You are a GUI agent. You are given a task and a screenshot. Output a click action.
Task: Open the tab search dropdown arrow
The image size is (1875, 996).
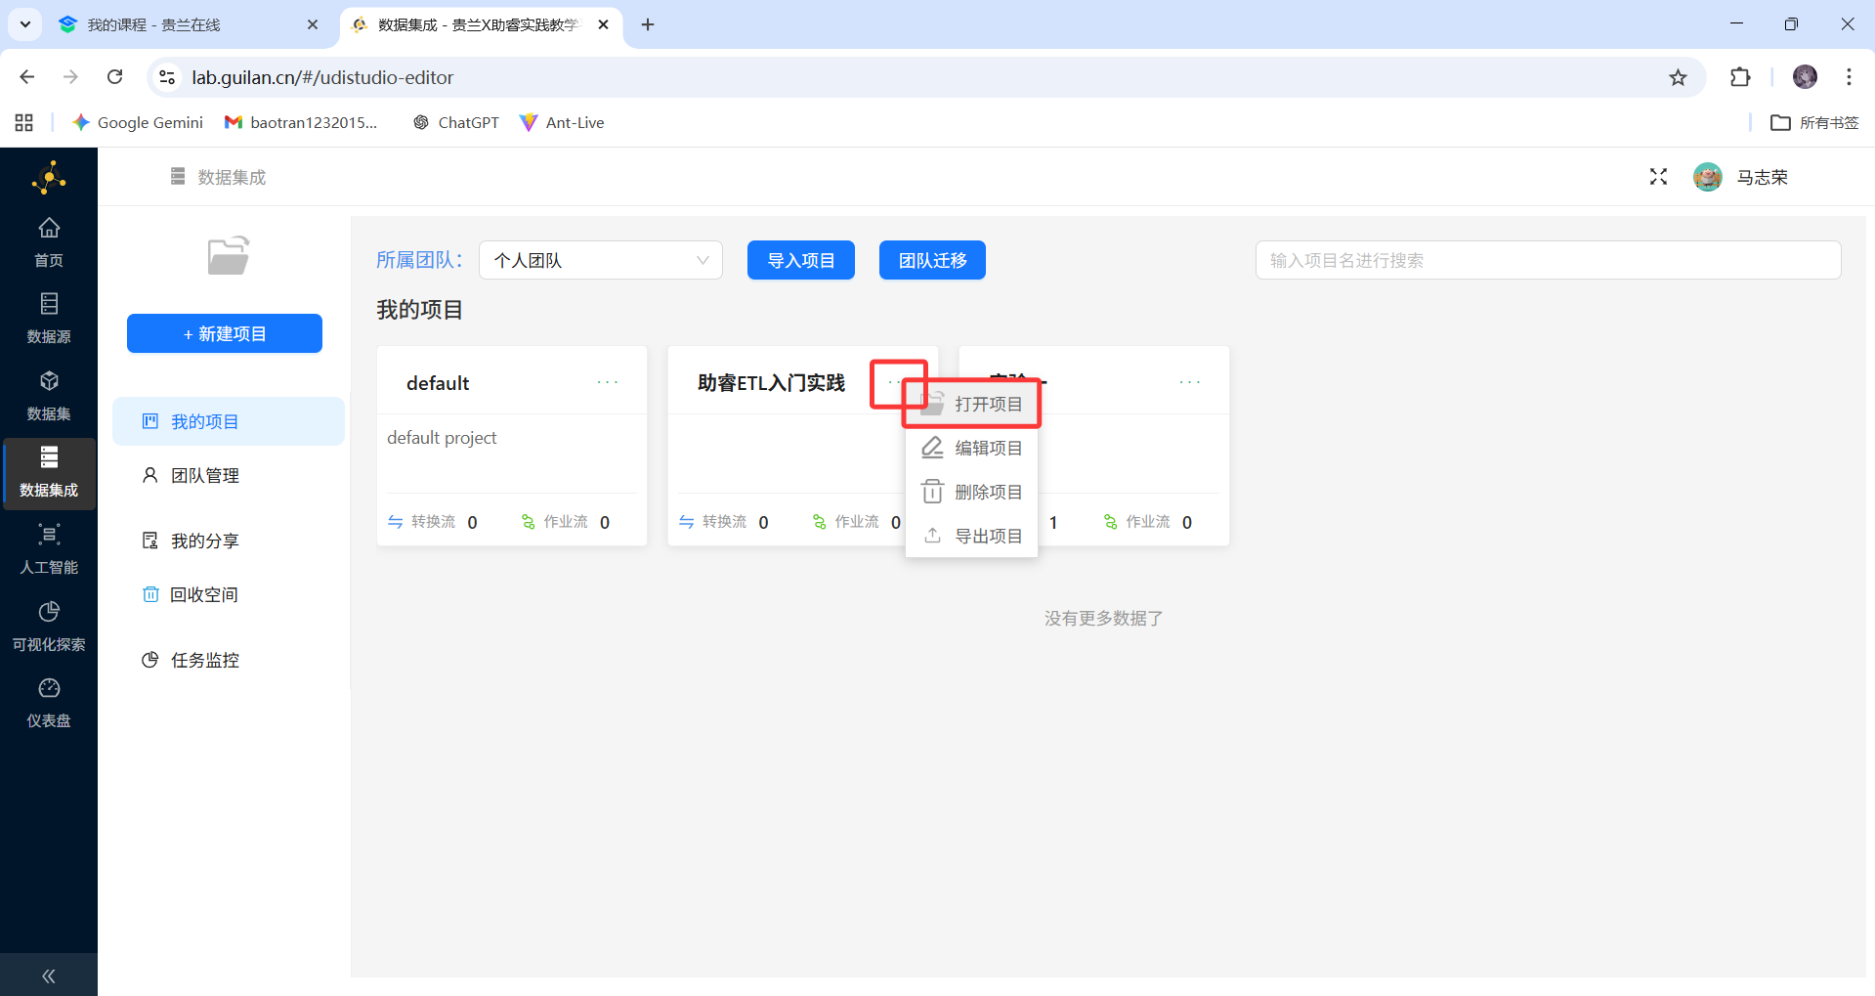click(x=24, y=24)
